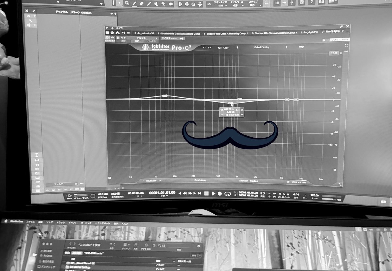Click the Pro-Q 3 undo arrow

[204, 48]
